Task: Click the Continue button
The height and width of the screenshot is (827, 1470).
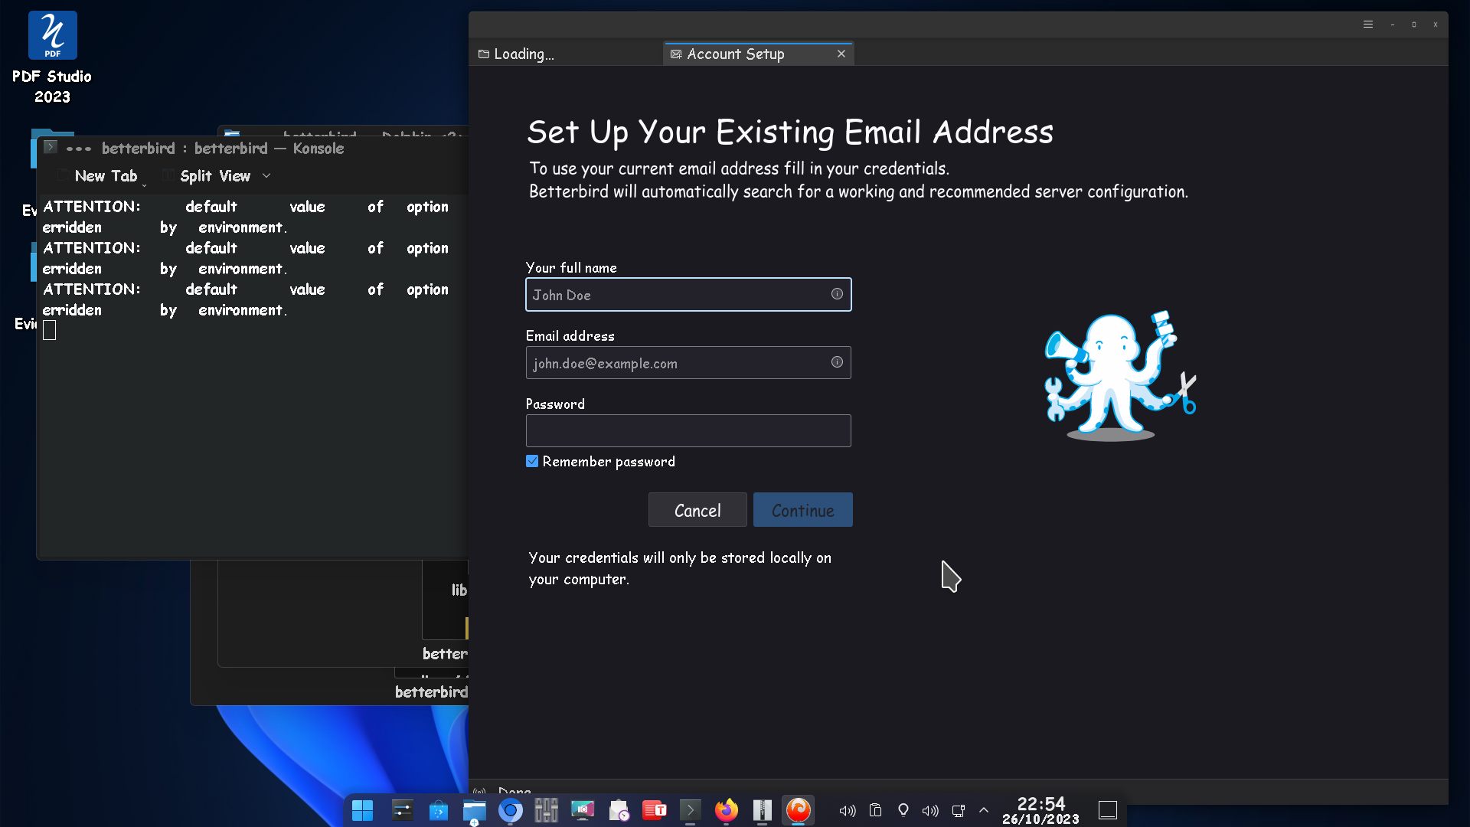Action: pyautogui.click(x=803, y=510)
